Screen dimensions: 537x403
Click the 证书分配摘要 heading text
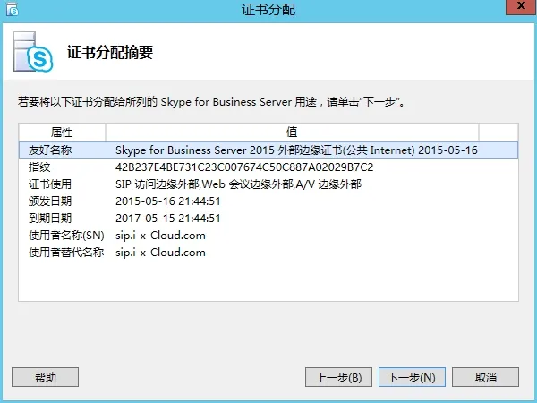click(x=110, y=53)
